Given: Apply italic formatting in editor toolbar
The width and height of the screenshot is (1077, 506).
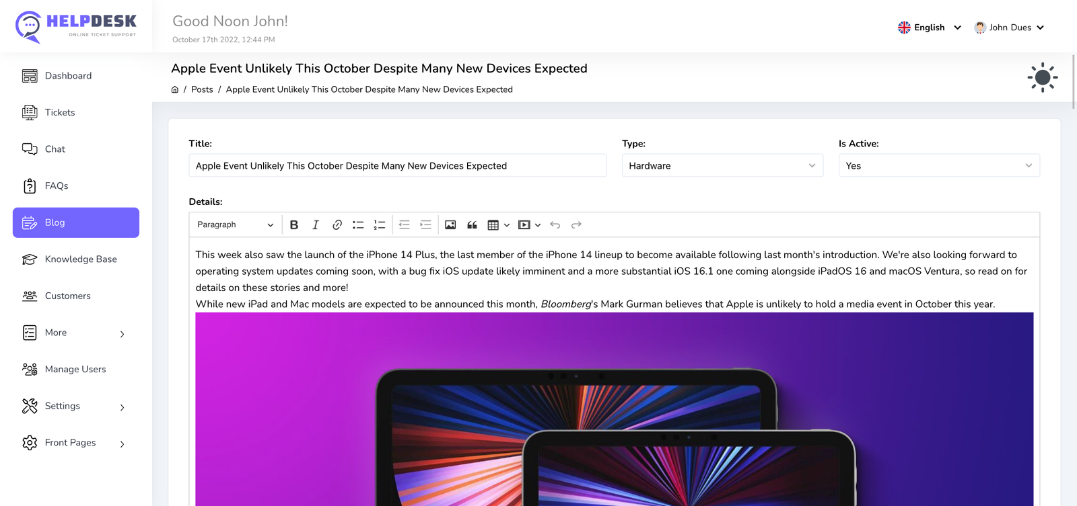Looking at the screenshot, I should click(315, 225).
